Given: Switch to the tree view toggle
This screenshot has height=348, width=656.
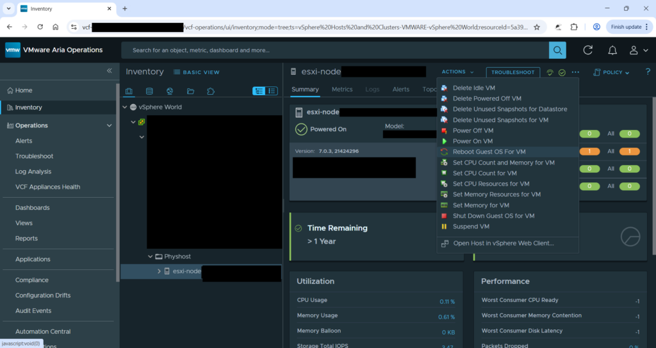Looking at the screenshot, I should [x=259, y=91].
